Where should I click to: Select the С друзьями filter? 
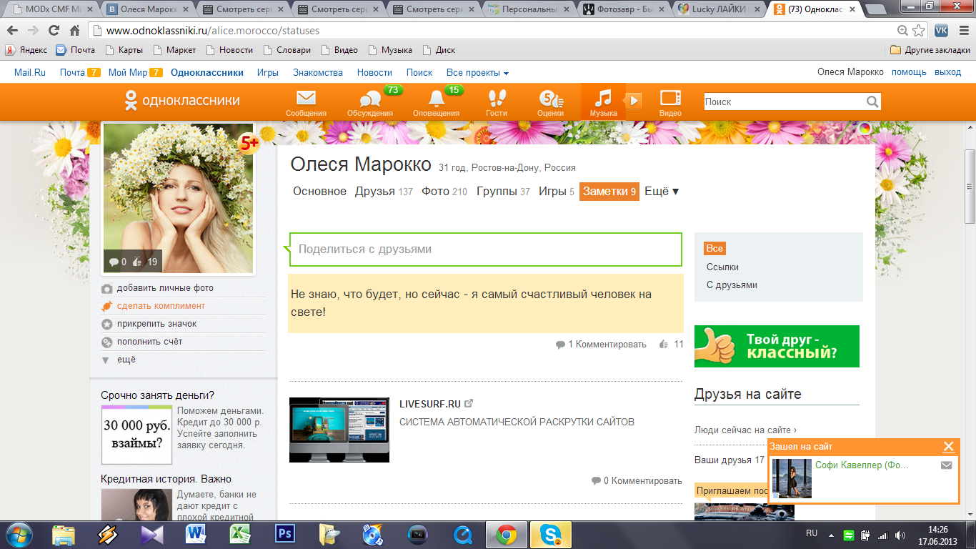click(x=732, y=285)
